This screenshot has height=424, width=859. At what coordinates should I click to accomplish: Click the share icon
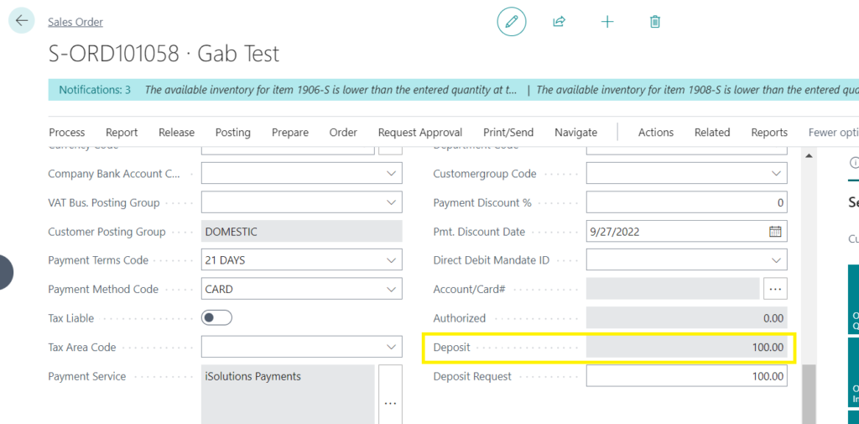(560, 22)
